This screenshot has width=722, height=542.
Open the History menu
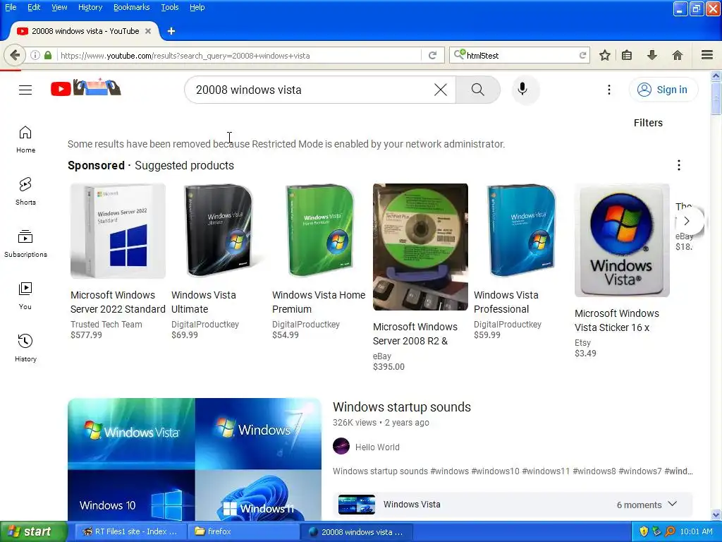[90, 7]
